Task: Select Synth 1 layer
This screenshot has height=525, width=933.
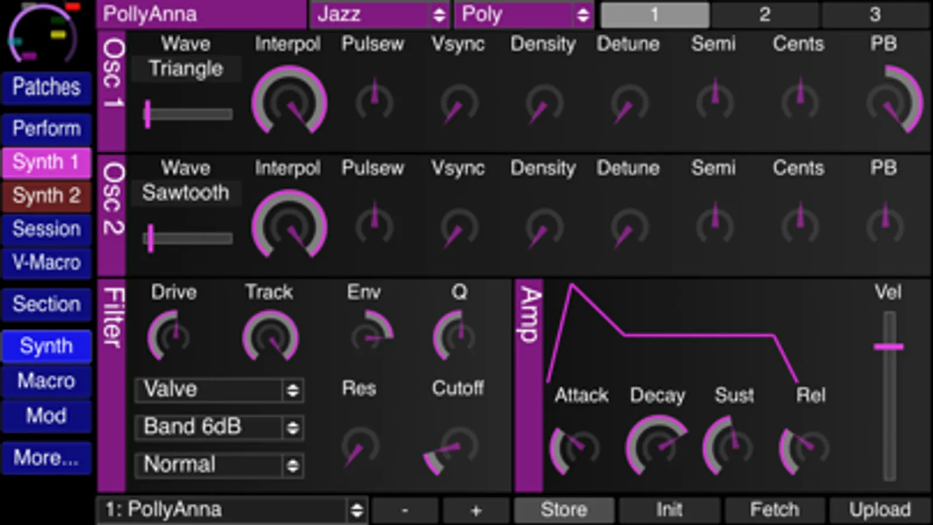Action: coord(47,162)
